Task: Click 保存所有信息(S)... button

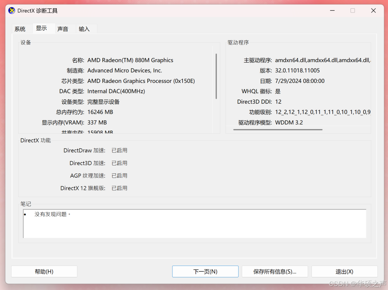Action: pos(275,271)
